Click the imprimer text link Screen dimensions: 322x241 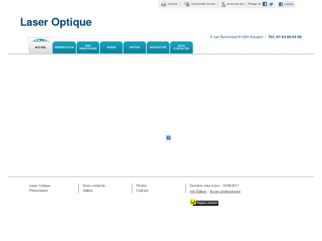[172, 4]
